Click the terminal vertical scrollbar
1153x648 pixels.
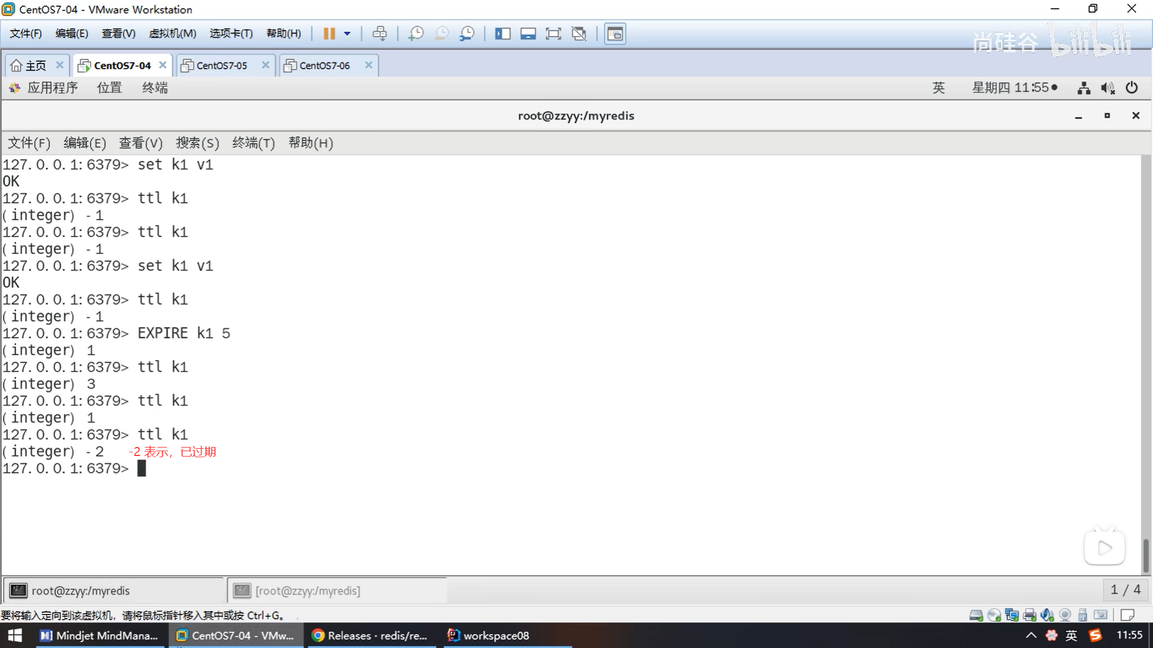1145,555
